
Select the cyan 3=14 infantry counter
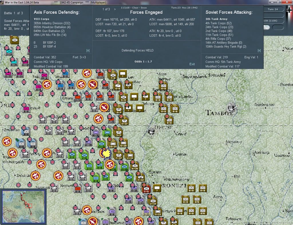point(9,51)
